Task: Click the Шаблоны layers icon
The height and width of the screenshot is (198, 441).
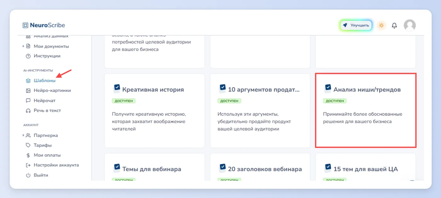Action: tap(28, 81)
